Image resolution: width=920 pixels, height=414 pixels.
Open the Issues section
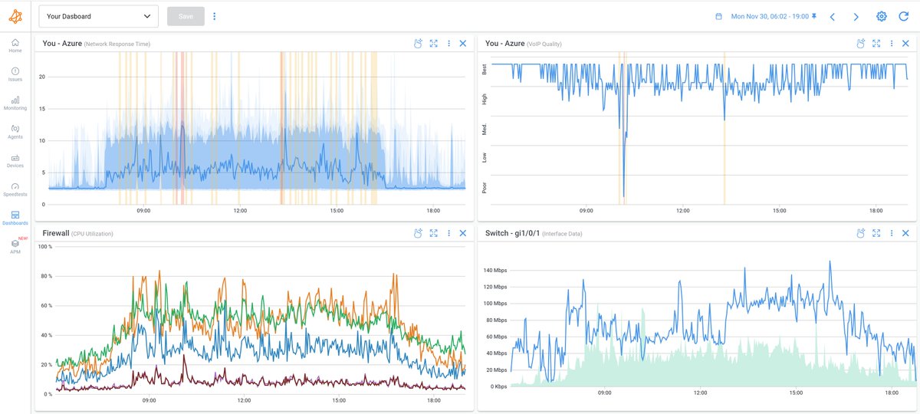click(15, 74)
